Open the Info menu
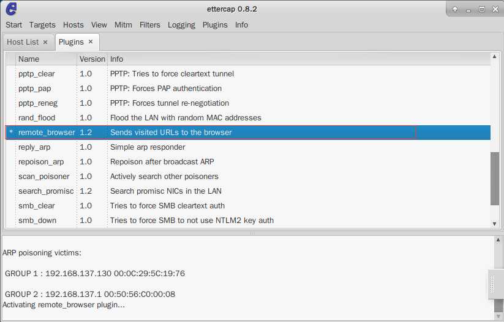 tap(241, 25)
